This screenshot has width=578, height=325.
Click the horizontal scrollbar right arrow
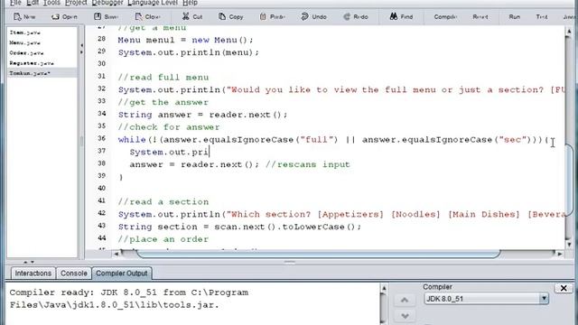(560, 254)
